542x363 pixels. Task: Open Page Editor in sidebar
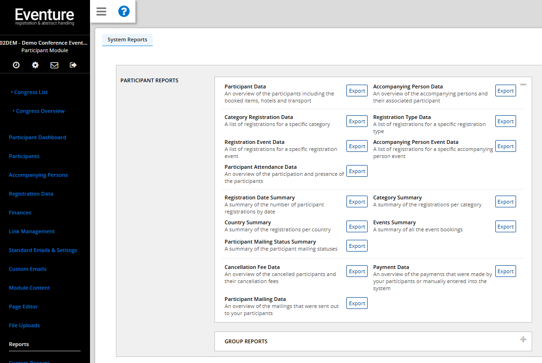tap(23, 307)
